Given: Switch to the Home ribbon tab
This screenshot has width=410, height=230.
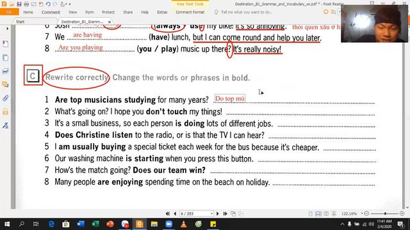Looking at the screenshot, I should tap(28, 12).
